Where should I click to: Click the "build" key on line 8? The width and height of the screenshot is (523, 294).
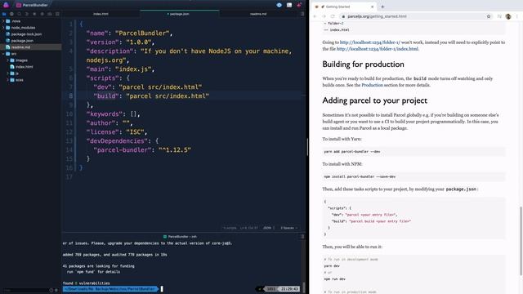pyautogui.click(x=106, y=96)
